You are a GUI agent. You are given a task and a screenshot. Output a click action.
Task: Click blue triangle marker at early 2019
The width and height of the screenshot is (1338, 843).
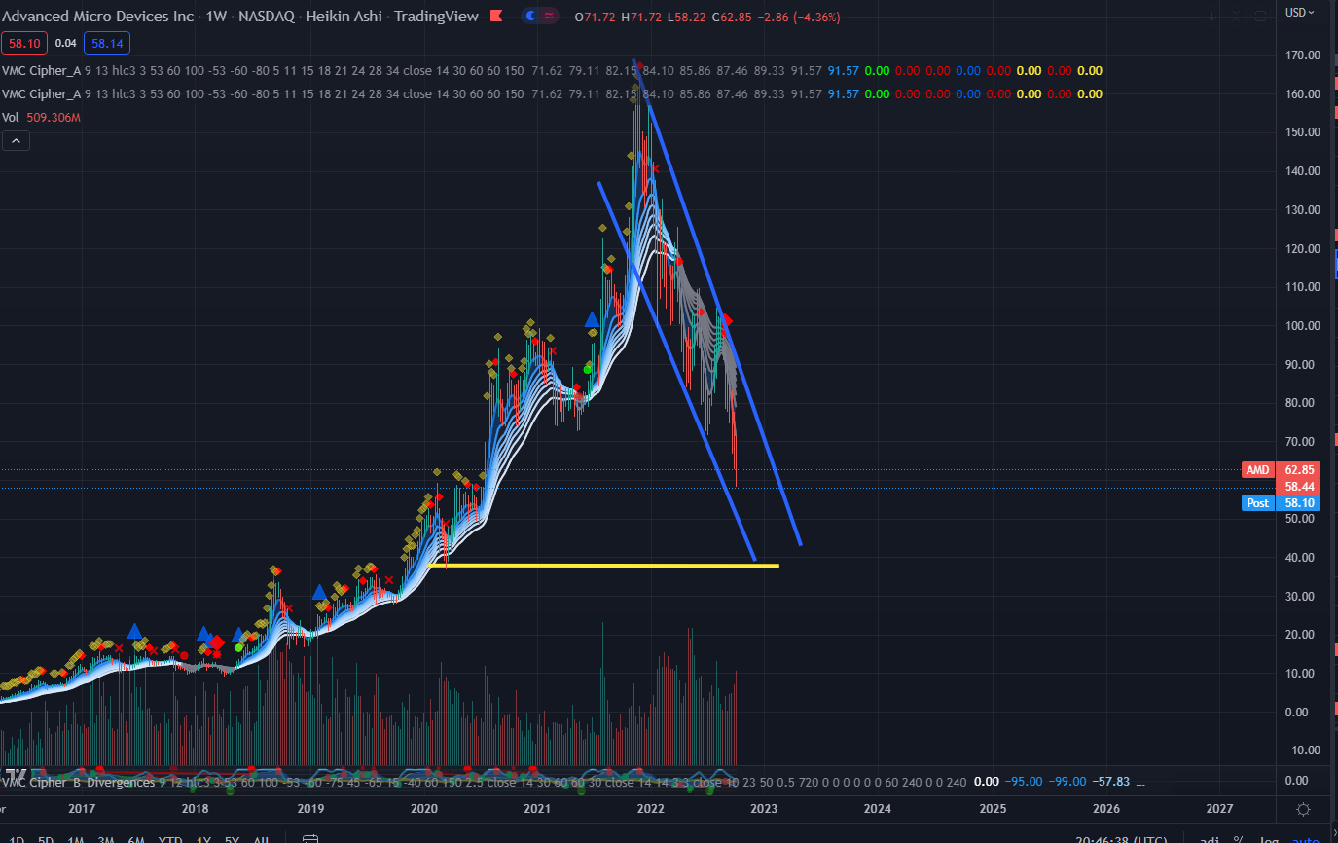[318, 591]
